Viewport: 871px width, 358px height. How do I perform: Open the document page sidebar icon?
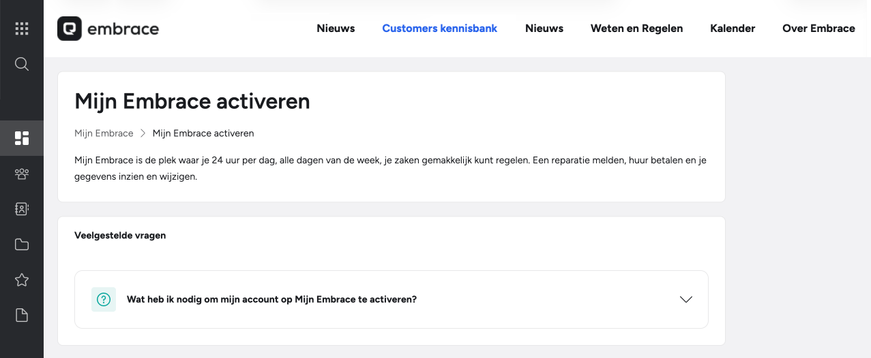pos(22,315)
